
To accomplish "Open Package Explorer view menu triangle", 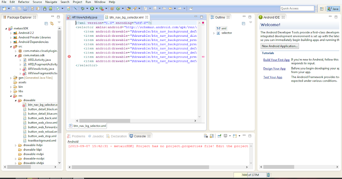I will [59, 22].
